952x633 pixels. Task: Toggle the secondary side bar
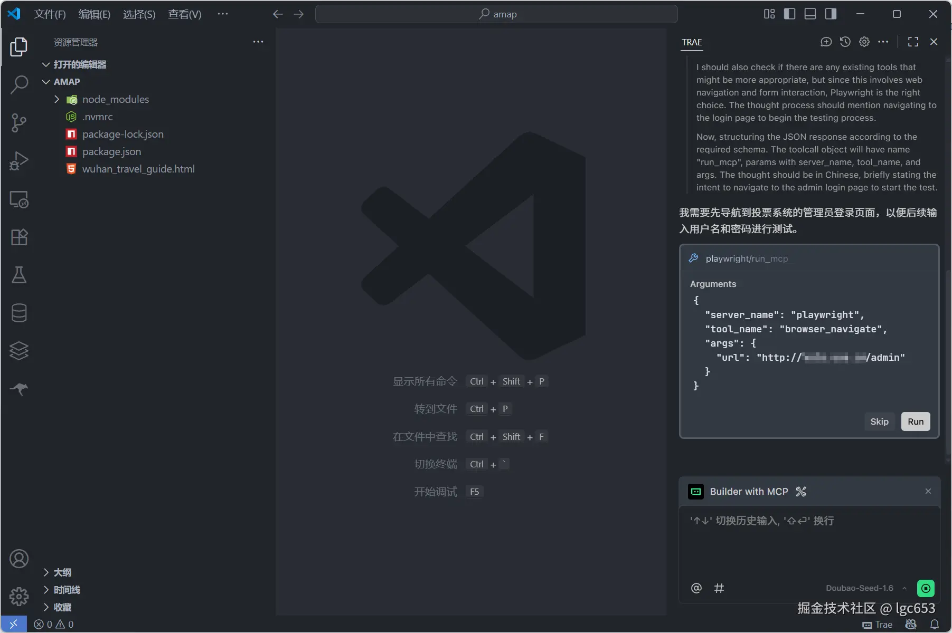[x=831, y=14]
